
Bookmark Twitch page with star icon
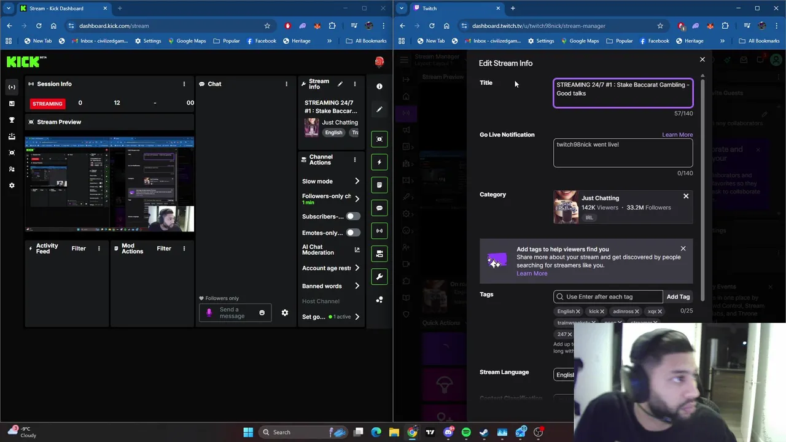(x=660, y=26)
